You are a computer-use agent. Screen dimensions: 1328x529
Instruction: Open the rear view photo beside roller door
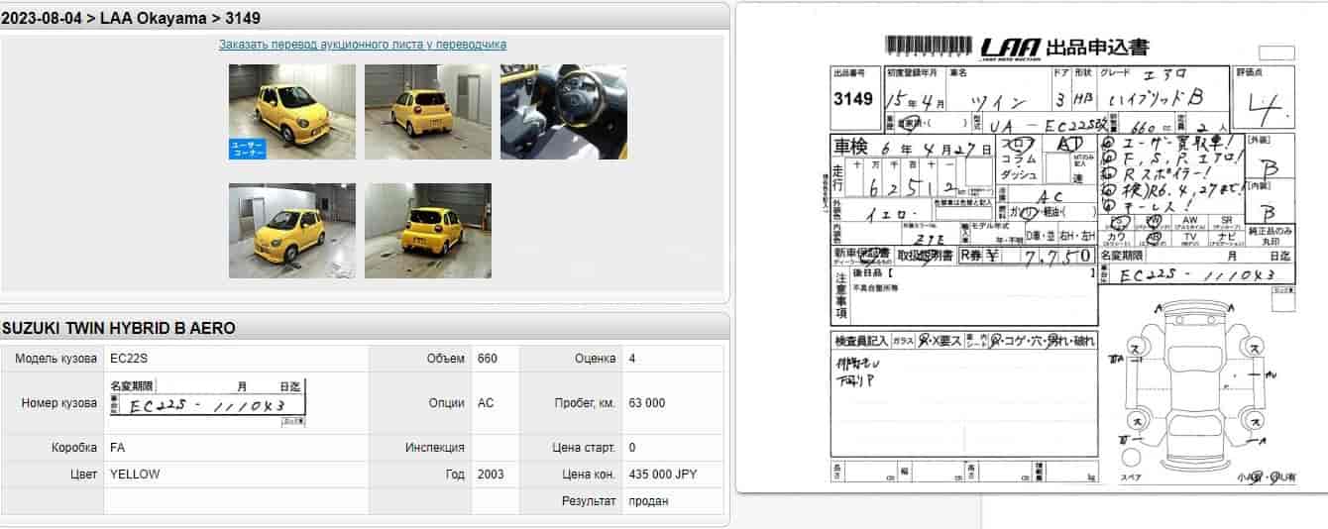point(428,112)
